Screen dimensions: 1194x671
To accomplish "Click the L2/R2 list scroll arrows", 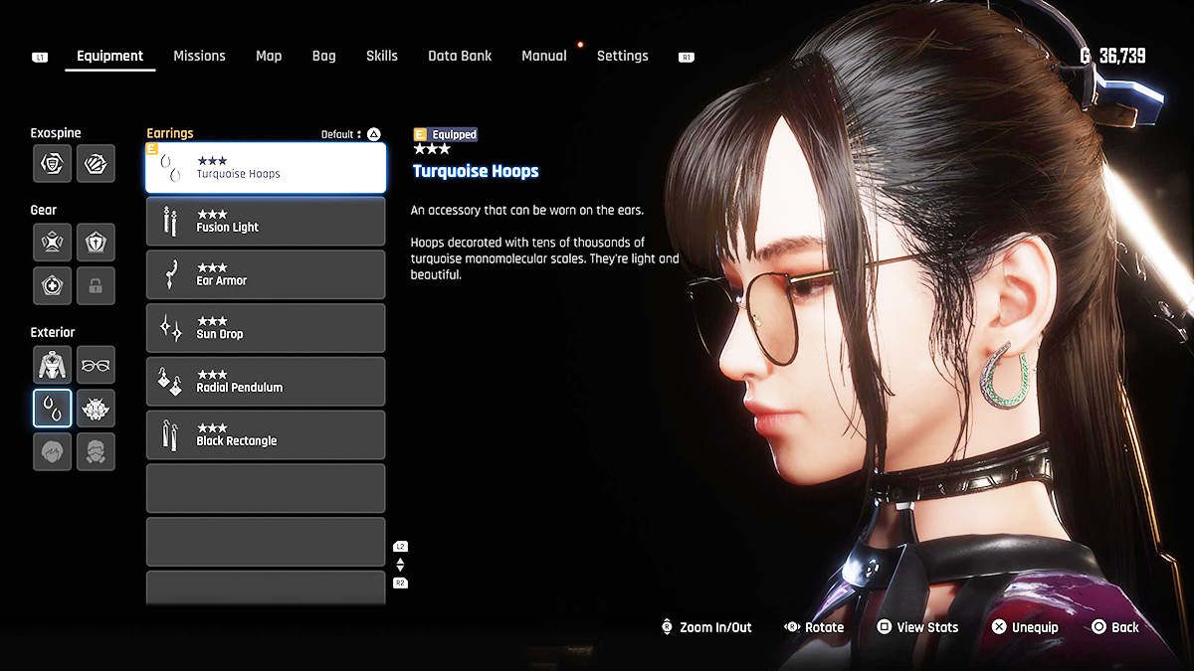I will [x=400, y=565].
